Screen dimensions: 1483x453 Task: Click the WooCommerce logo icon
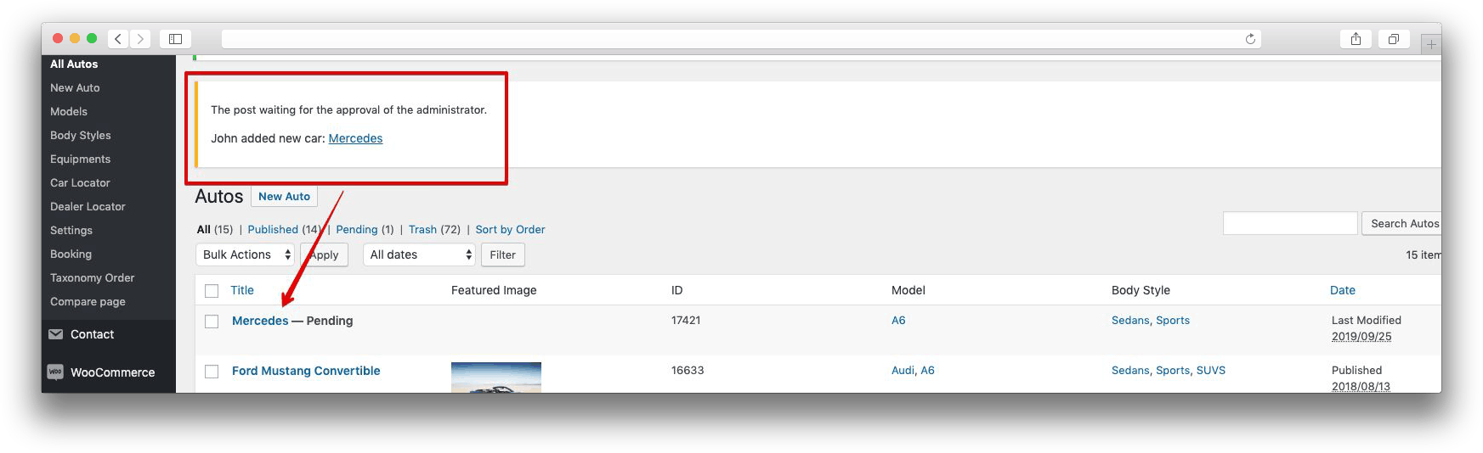click(x=55, y=372)
